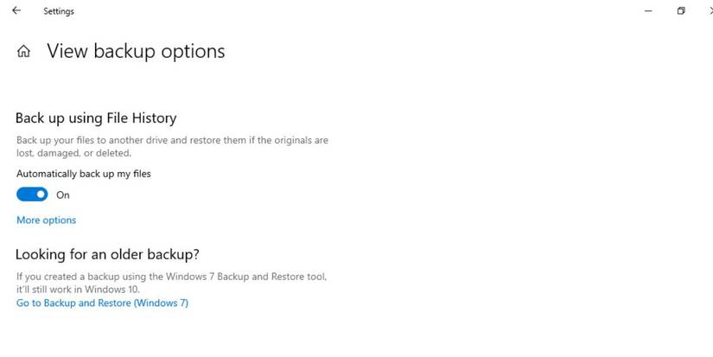Click the back arrow in the title bar
The width and height of the screenshot is (713, 357).
(16, 11)
